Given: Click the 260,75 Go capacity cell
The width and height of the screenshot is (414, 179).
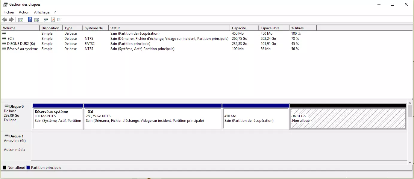Looking at the screenshot, I should click(x=239, y=39).
